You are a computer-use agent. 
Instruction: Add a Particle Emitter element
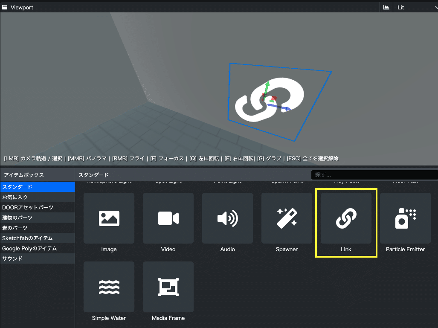405,218
